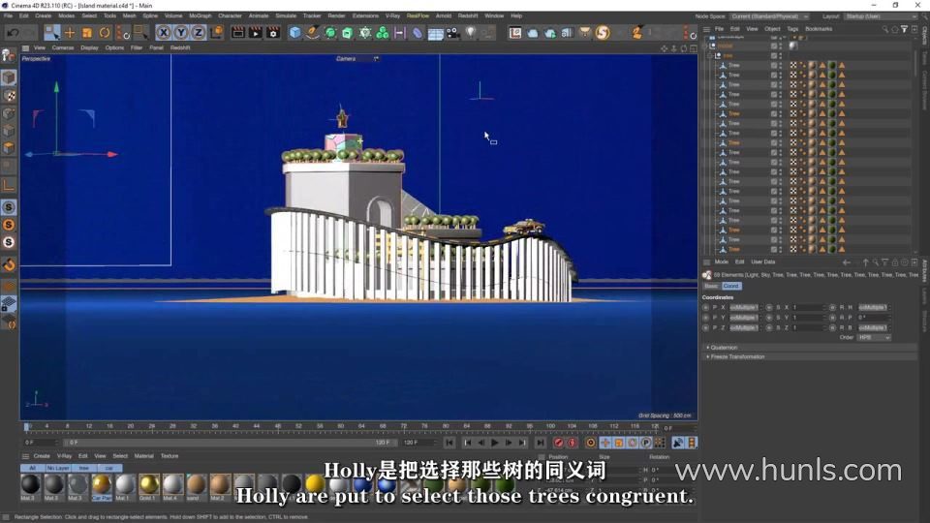Add a Camera object from toolbar
930x523 pixels.
coord(453,33)
